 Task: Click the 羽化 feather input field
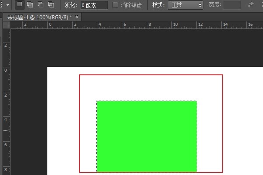coord(94,5)
